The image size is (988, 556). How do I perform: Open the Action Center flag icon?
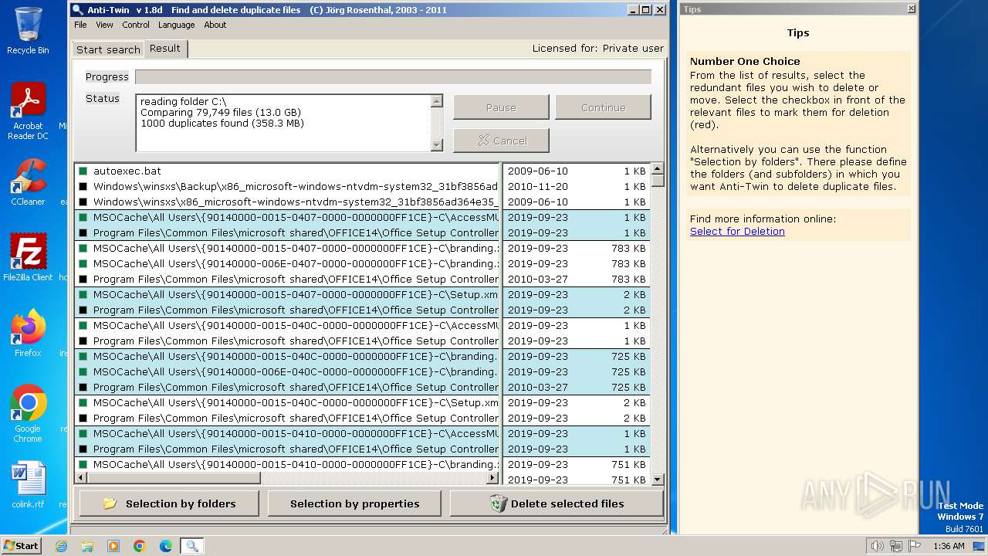coord(914,546)
